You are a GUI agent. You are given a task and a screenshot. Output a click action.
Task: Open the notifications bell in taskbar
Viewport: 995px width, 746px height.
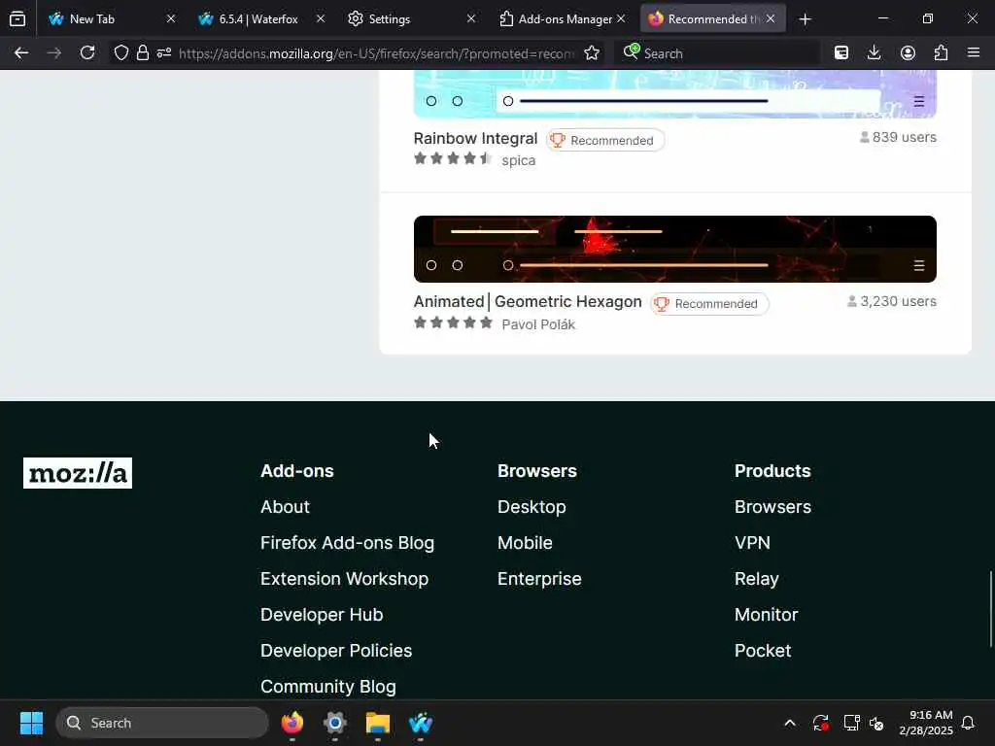[968, 723]
